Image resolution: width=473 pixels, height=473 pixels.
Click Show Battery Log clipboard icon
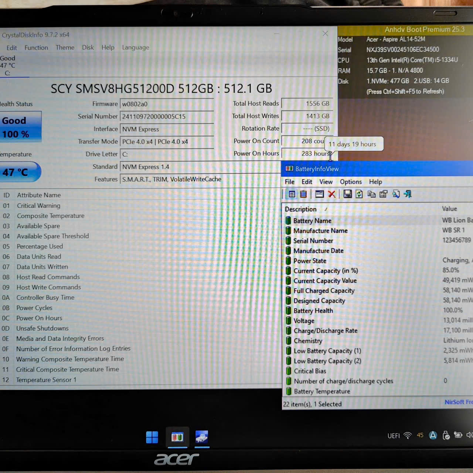[x=303, y=194]
